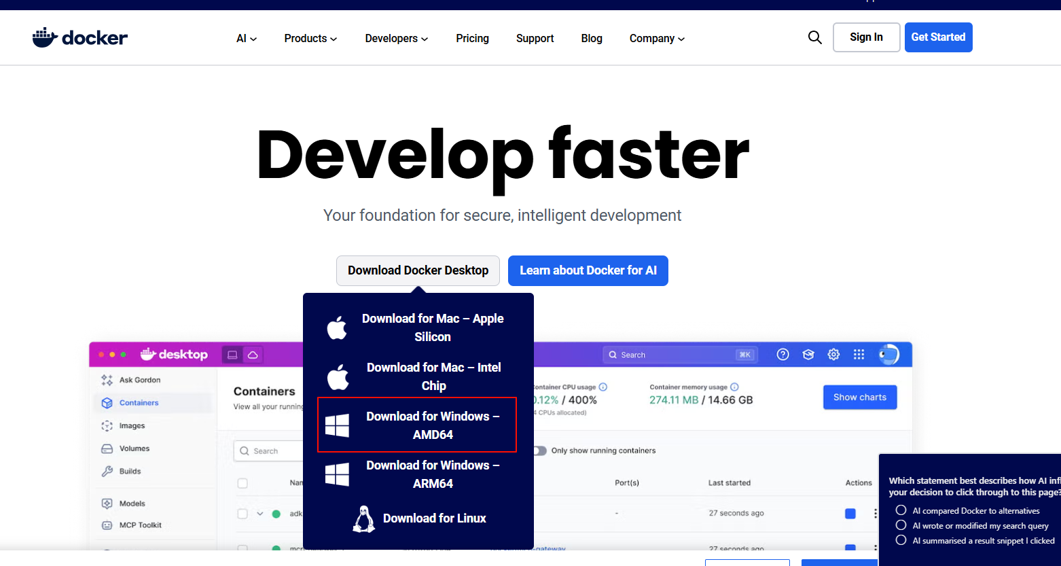Click the Containers list Search input
The height and width of the screenshot is (566, 1061).
pos(268,451)
